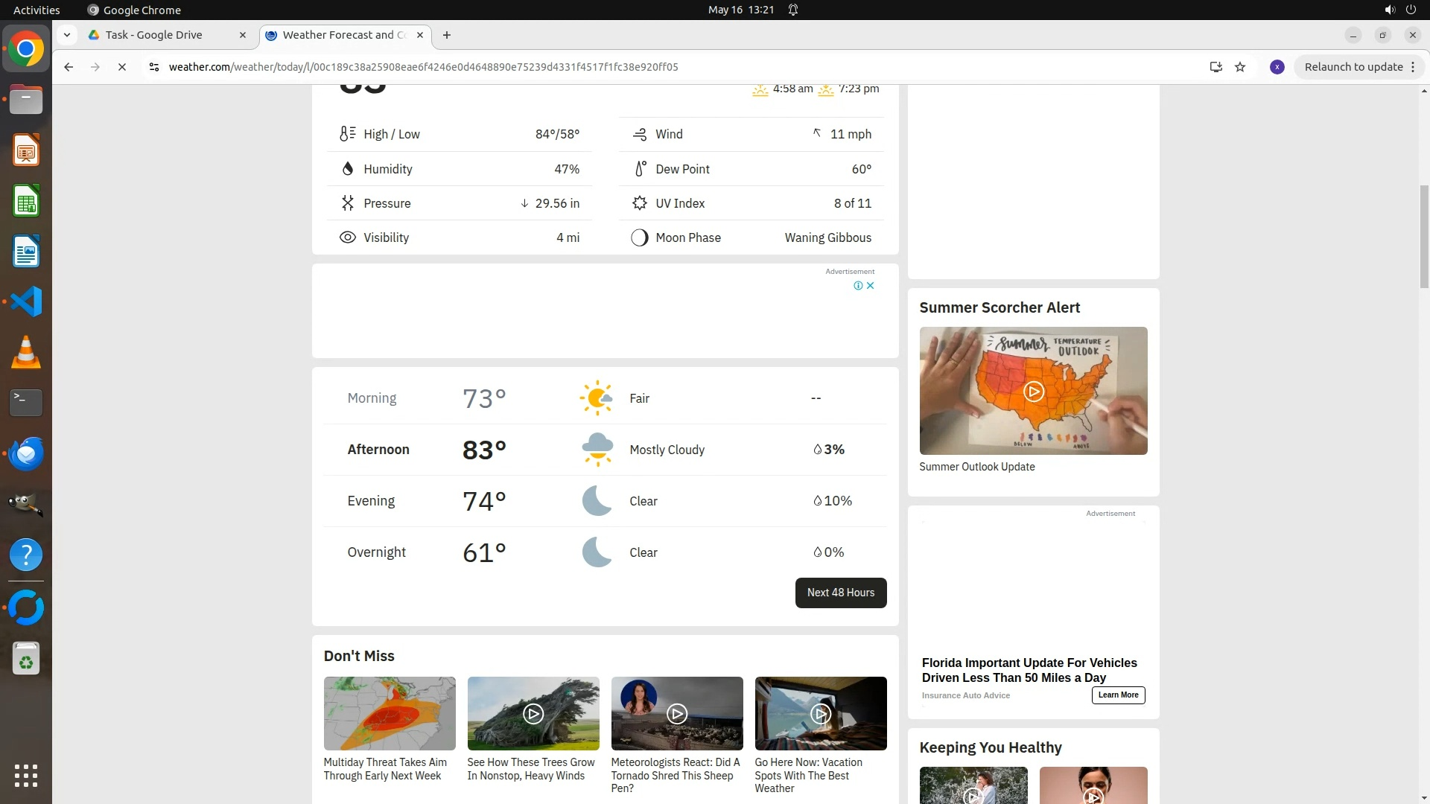Screen dimensions: 1430x804
Task: Open the Chrome profile avatar
Action: pos(1277,67)
